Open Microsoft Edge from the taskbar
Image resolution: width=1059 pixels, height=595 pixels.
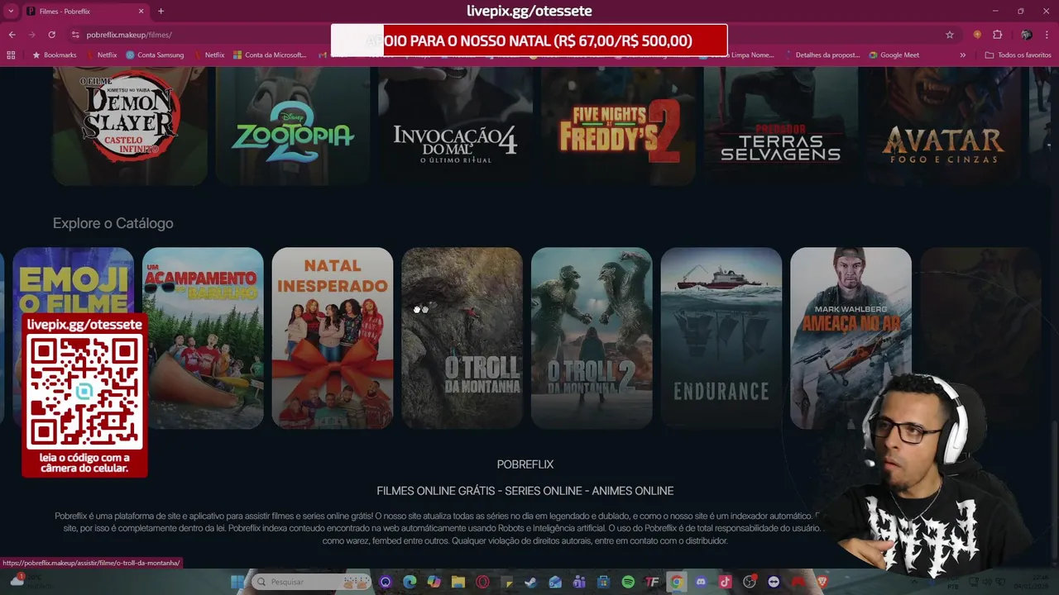point(410,582)
